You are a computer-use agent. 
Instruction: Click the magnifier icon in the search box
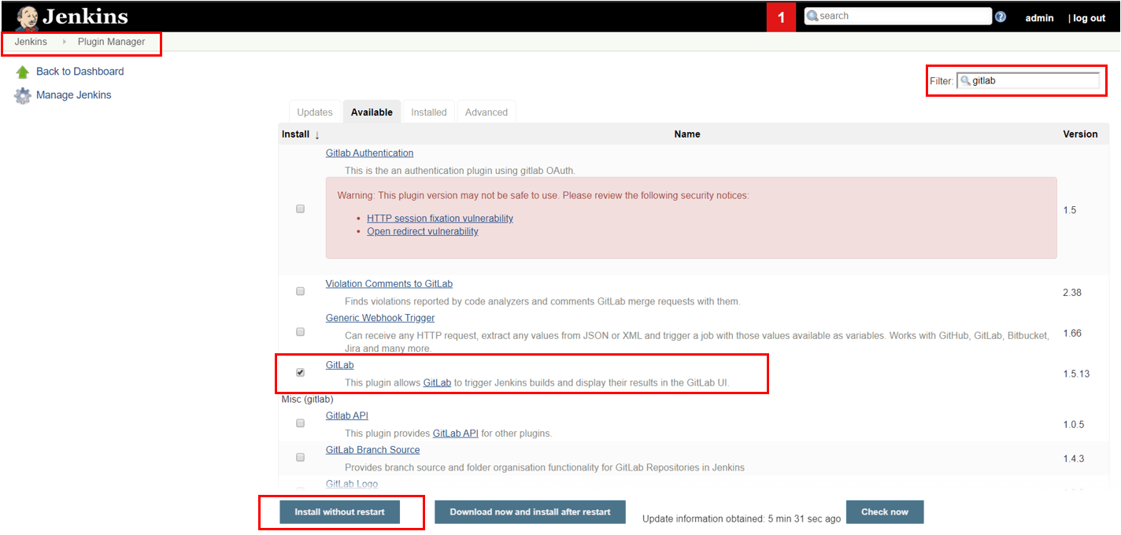tap(812, 16)
